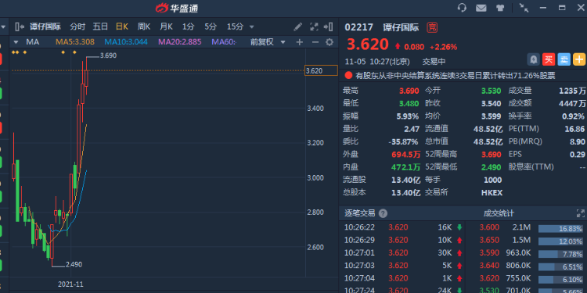Click the 2021-11 date axis label

70,284
